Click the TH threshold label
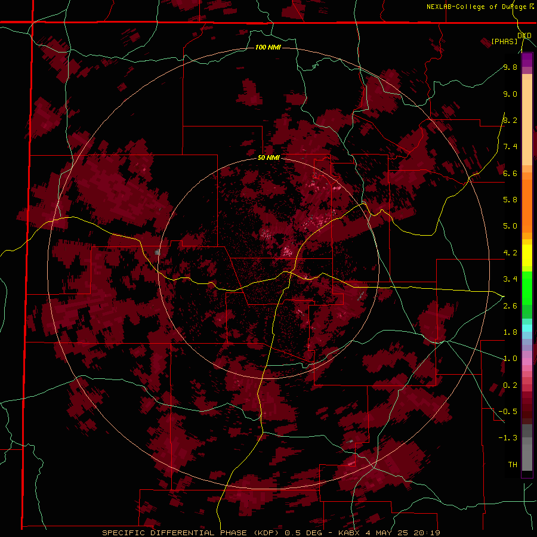The width and height of the screenshot is (537, 537). pos(513,465)
